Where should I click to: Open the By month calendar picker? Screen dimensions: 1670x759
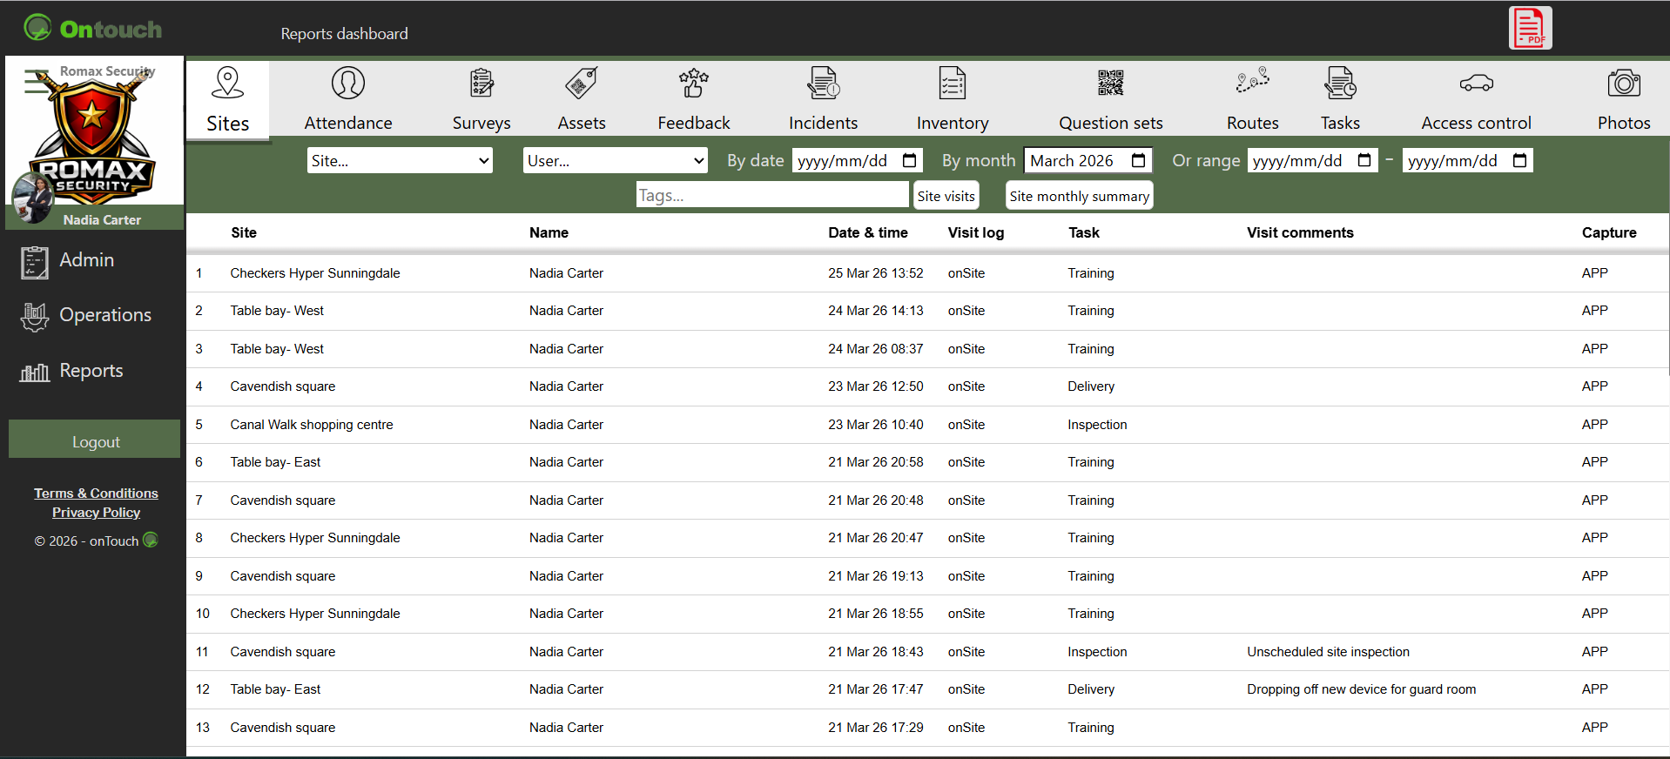pyautogui.click(x=1138, y=160)
